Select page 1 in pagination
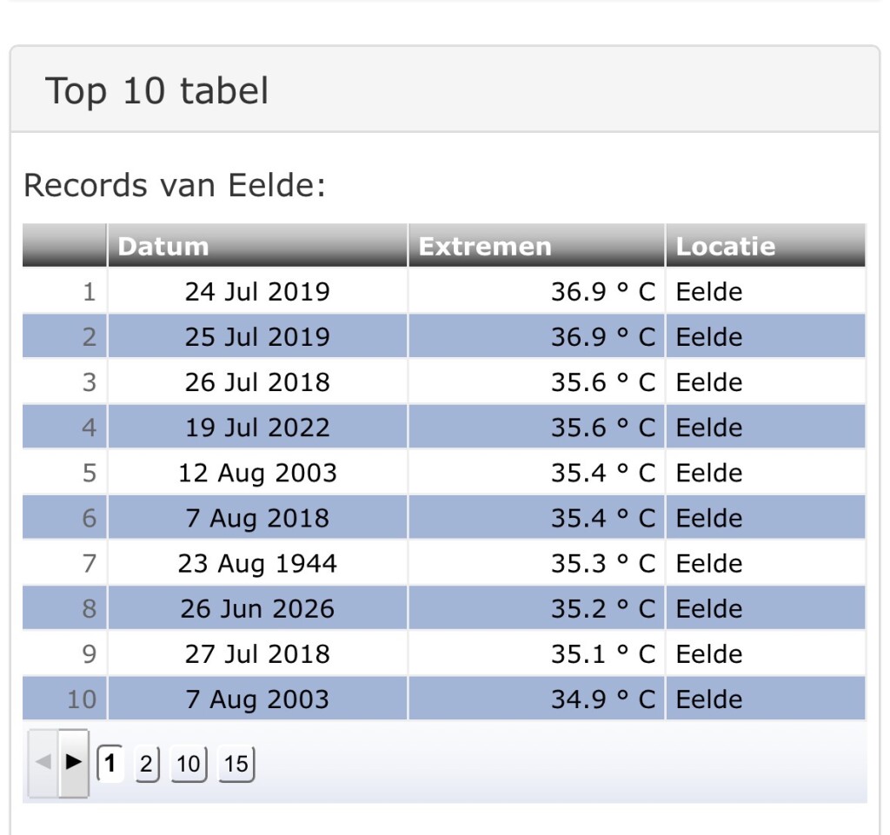This screenshot has height=835, width=890. click(x=110, y=764)
